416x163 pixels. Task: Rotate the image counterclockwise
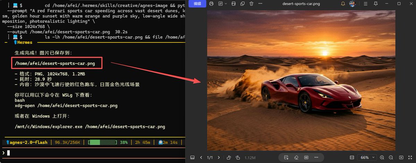click(x=229, y=157)
